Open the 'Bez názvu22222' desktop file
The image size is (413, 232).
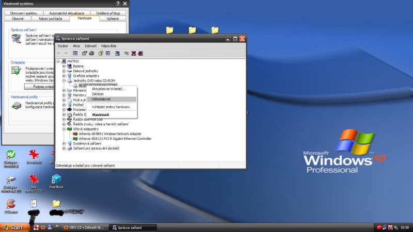pos(34,184)
